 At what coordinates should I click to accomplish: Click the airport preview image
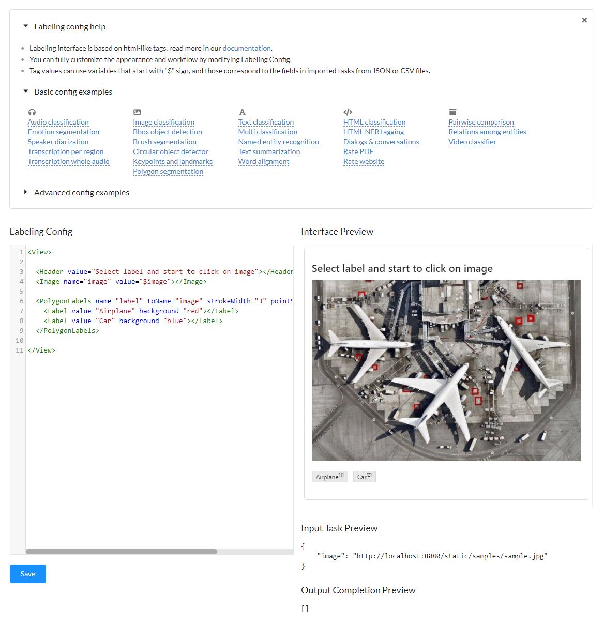[446, 371]
